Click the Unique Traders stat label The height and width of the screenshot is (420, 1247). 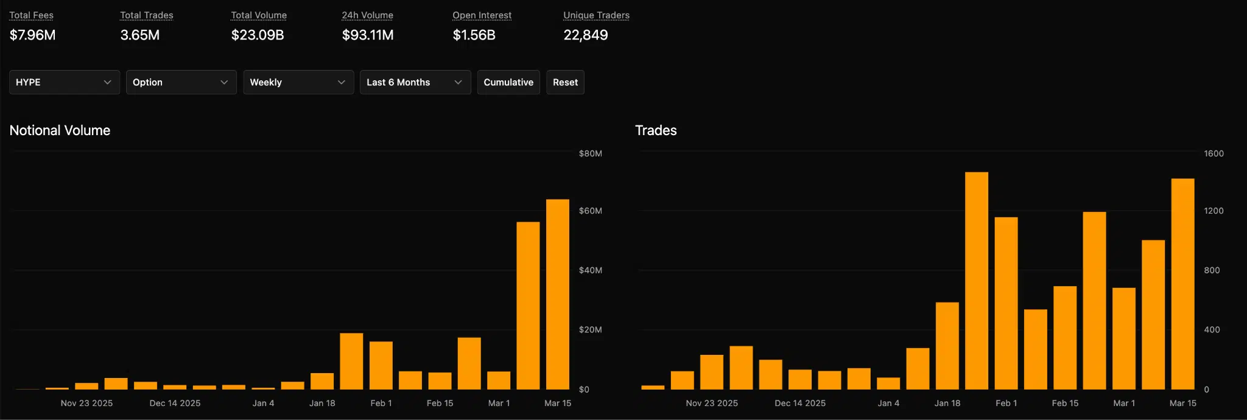tap(596, 15)
